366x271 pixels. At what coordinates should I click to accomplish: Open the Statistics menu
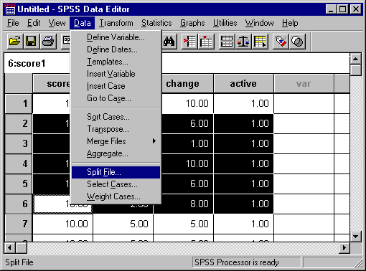[x=156, y=23]
